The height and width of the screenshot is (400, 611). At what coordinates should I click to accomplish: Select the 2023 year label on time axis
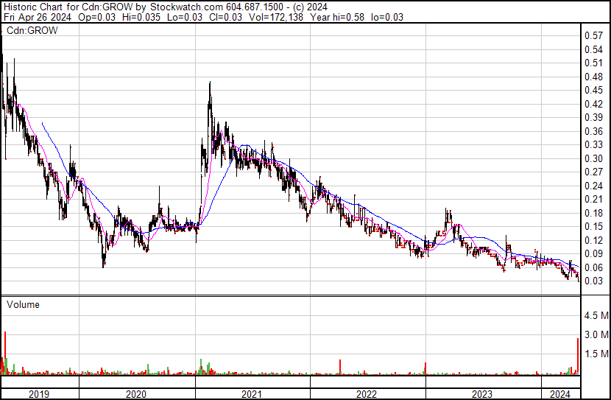(x=482, y=394)
